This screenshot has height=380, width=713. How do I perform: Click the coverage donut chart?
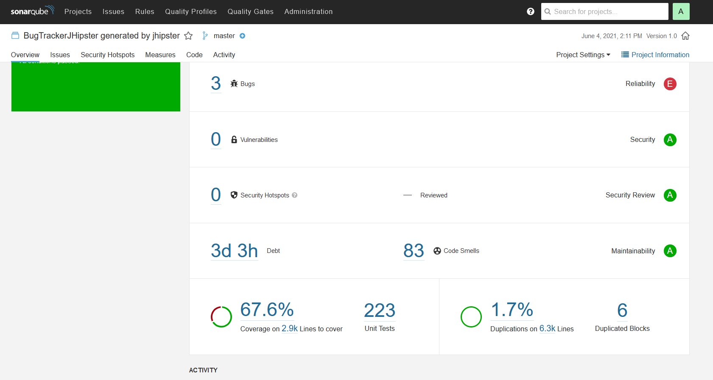tap(221, 317)
